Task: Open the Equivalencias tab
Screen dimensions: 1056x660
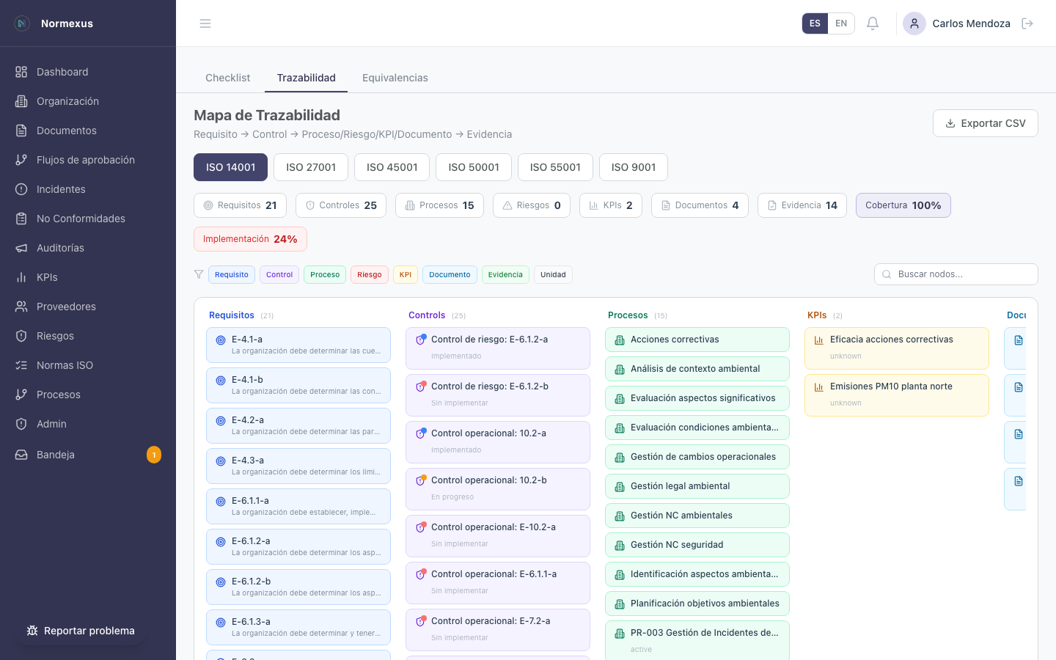Action: 395,78
